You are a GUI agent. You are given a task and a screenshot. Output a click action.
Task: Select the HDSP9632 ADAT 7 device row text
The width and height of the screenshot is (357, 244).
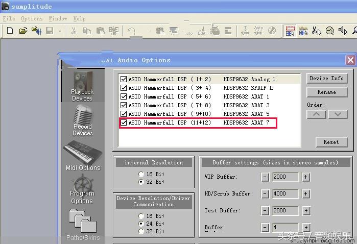[246, 123]
